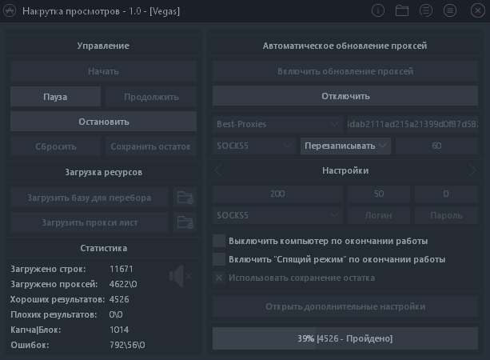Expand the Перезаписывать dropdown
Screen dimensions: 490x360
[345, 146]
